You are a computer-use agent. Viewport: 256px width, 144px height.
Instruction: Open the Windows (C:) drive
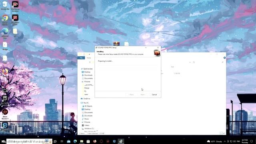pyautogui.click(x=89, y=128)
